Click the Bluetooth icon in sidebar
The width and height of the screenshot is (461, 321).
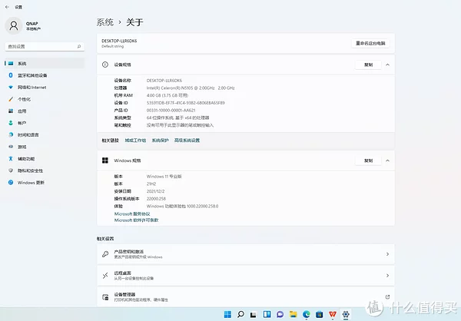point(11,75)
